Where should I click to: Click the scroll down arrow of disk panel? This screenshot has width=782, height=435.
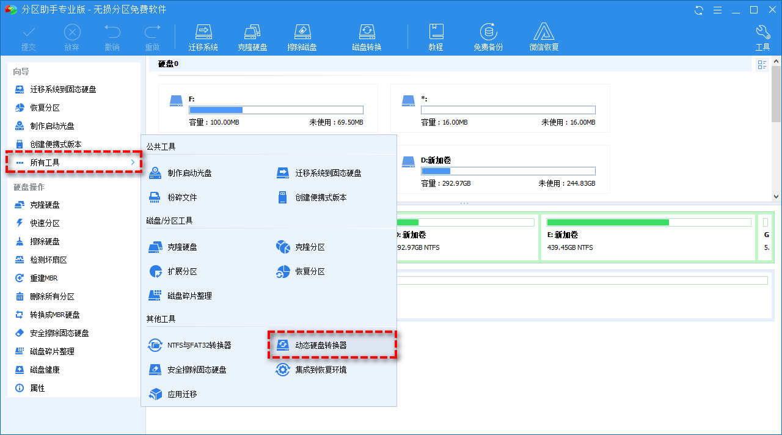777,197
